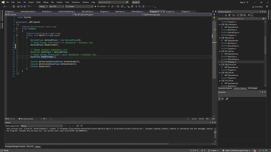Click Solution Explorer search magnifier icon
The image size is (271, 152).
click(263, 19)
